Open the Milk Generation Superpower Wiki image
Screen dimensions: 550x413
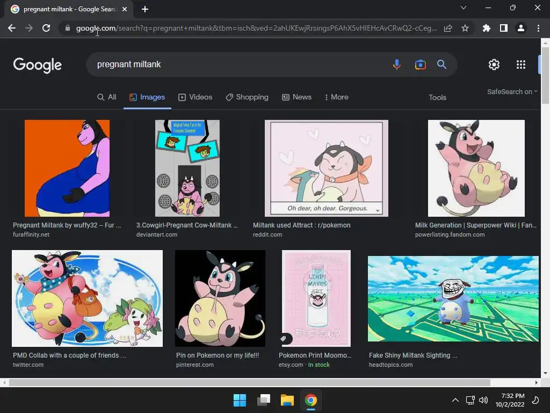476,168
